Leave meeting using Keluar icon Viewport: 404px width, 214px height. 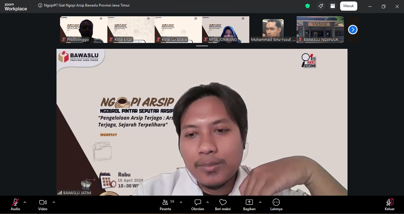(x=390, y=202)
